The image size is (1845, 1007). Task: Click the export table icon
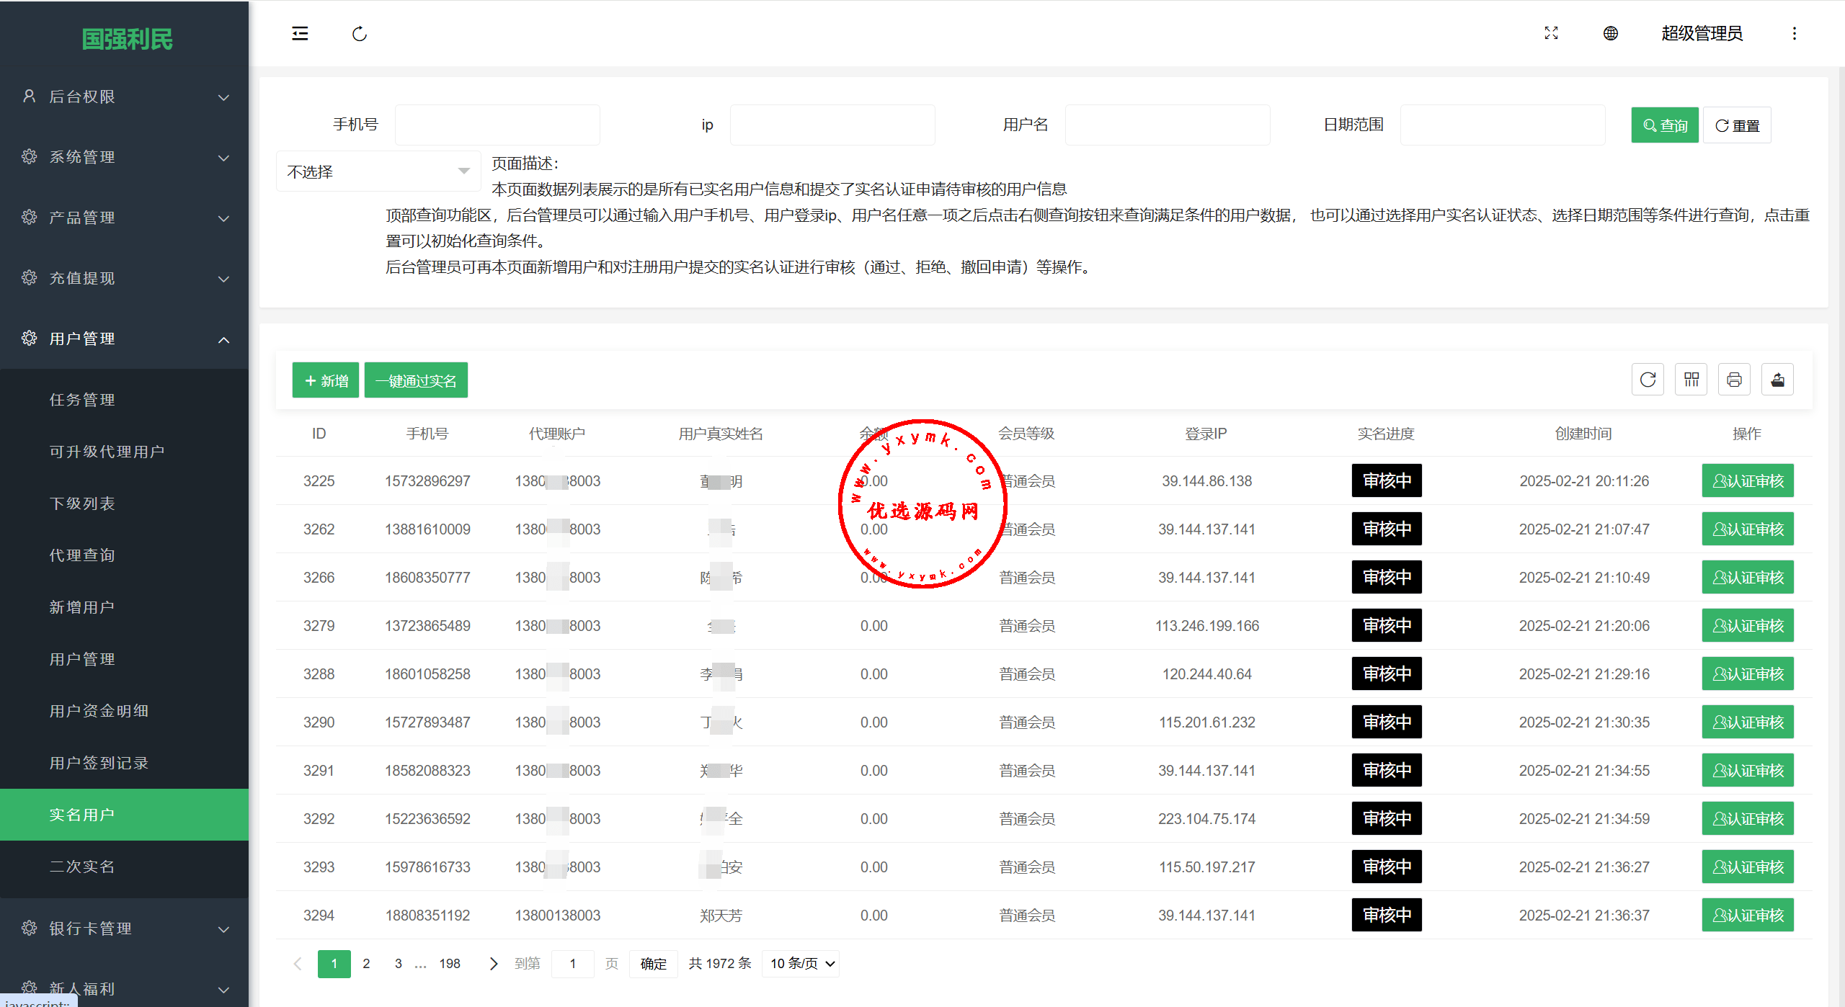pyautogui.click(x=1778, y=380)
